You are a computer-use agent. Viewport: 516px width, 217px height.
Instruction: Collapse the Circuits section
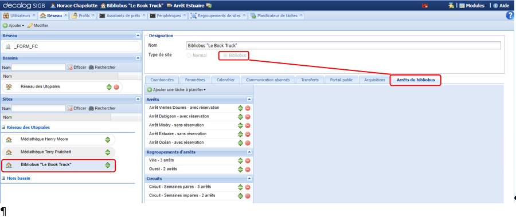click(x=249, y=178)
